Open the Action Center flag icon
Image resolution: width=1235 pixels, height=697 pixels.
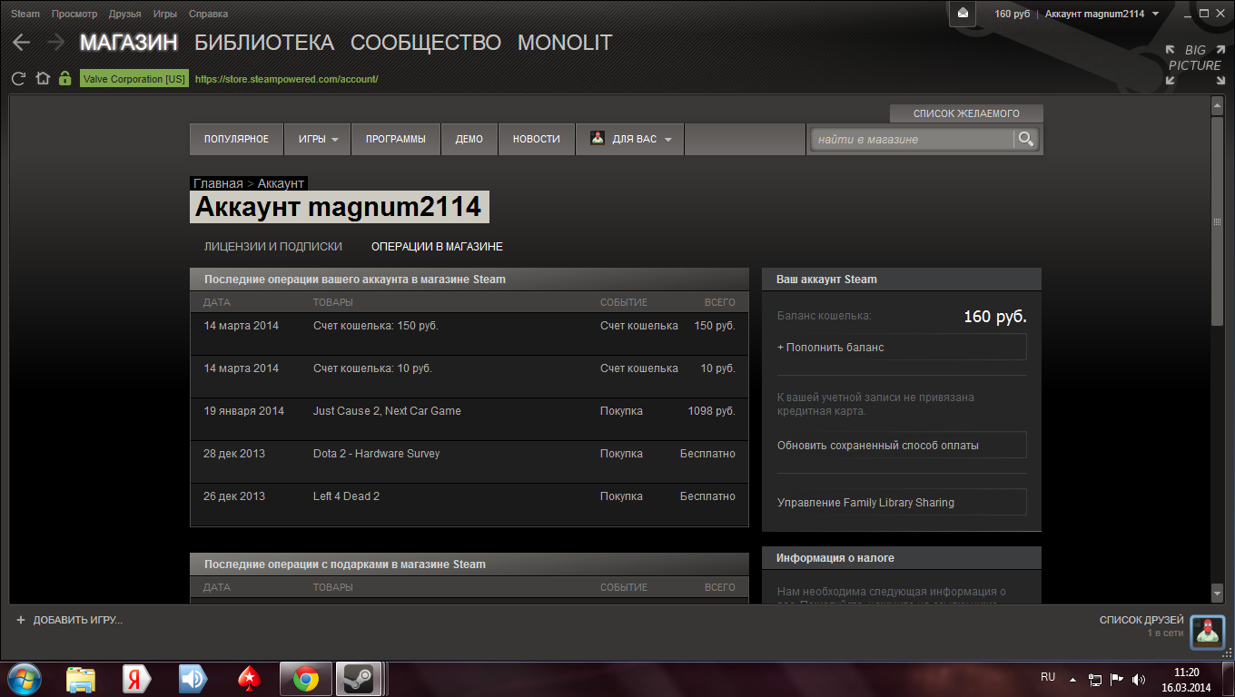click(1117, 679)
